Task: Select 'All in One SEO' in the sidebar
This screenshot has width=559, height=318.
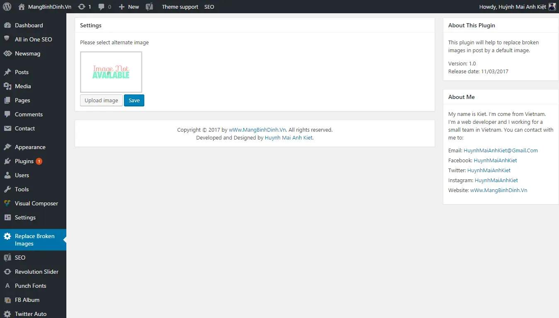Action: tap(33, 39)
